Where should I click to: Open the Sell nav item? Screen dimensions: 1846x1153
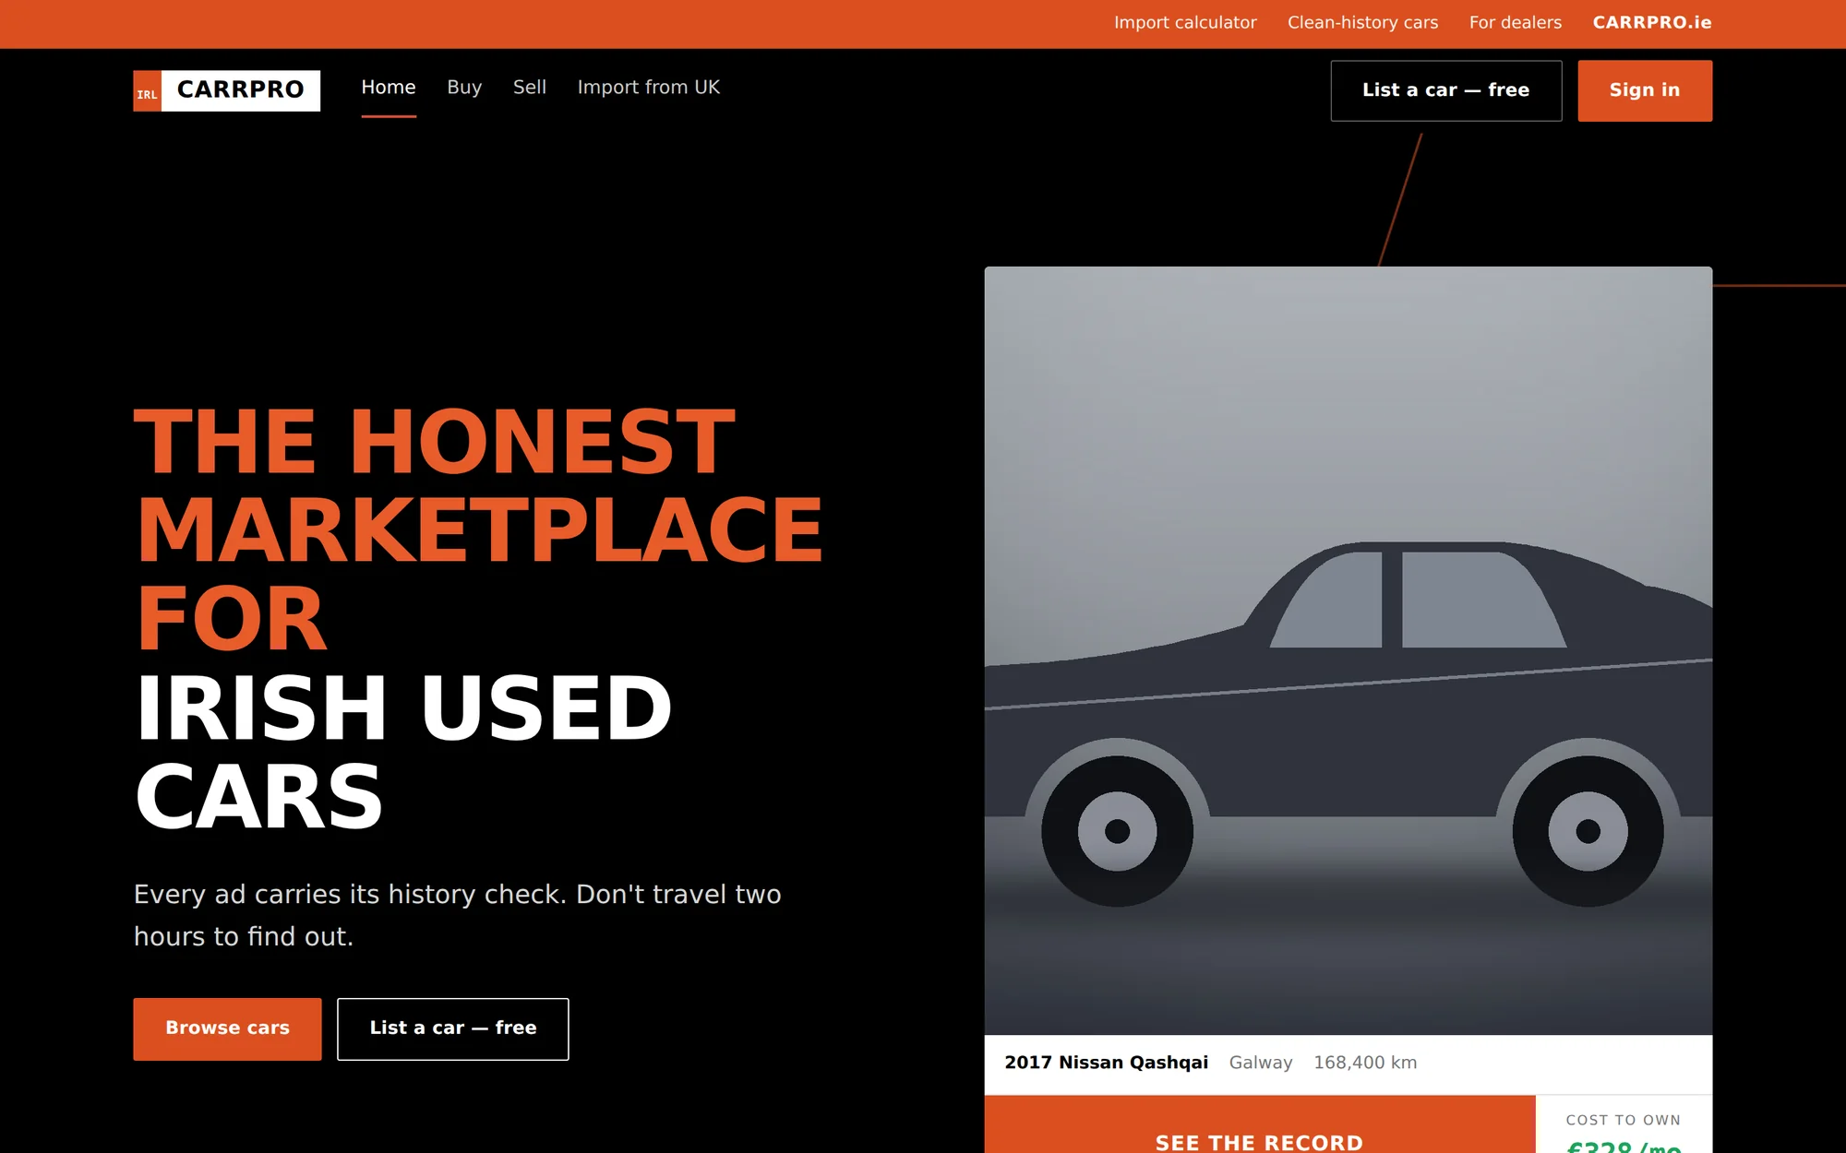click(x=530, y=88)
